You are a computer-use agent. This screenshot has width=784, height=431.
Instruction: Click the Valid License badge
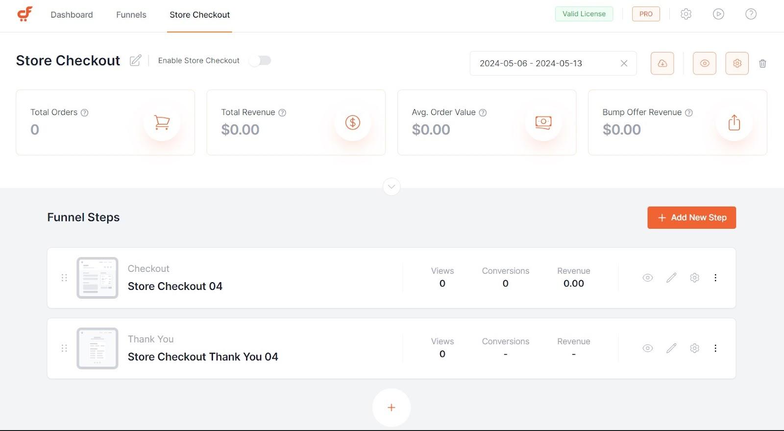[x=584, y=14]
